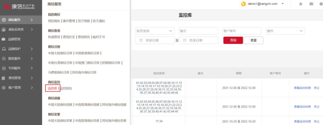The width and height of the screenshot is (323, 125).
Task: Open 其他海外商标变更 link
Action: [x=114, y=121]
